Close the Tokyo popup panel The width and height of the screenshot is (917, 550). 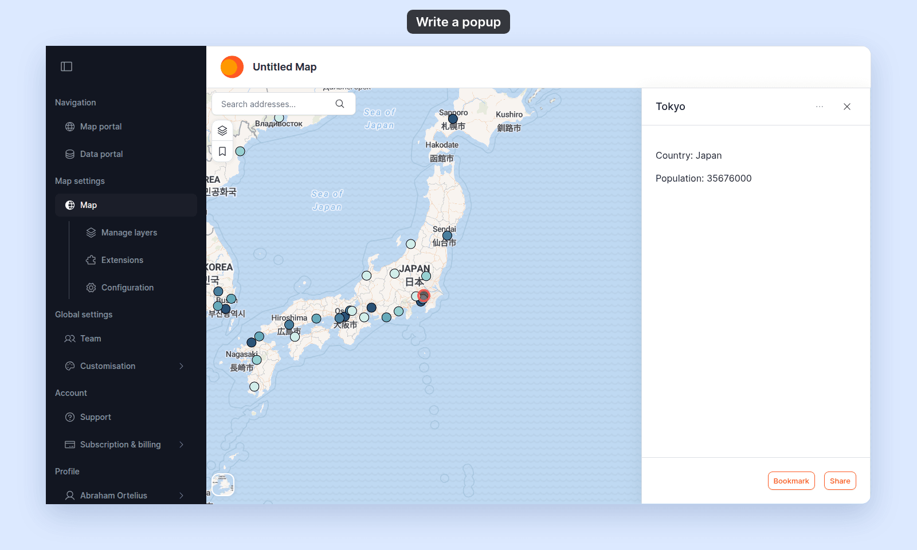tap(847, 107)
